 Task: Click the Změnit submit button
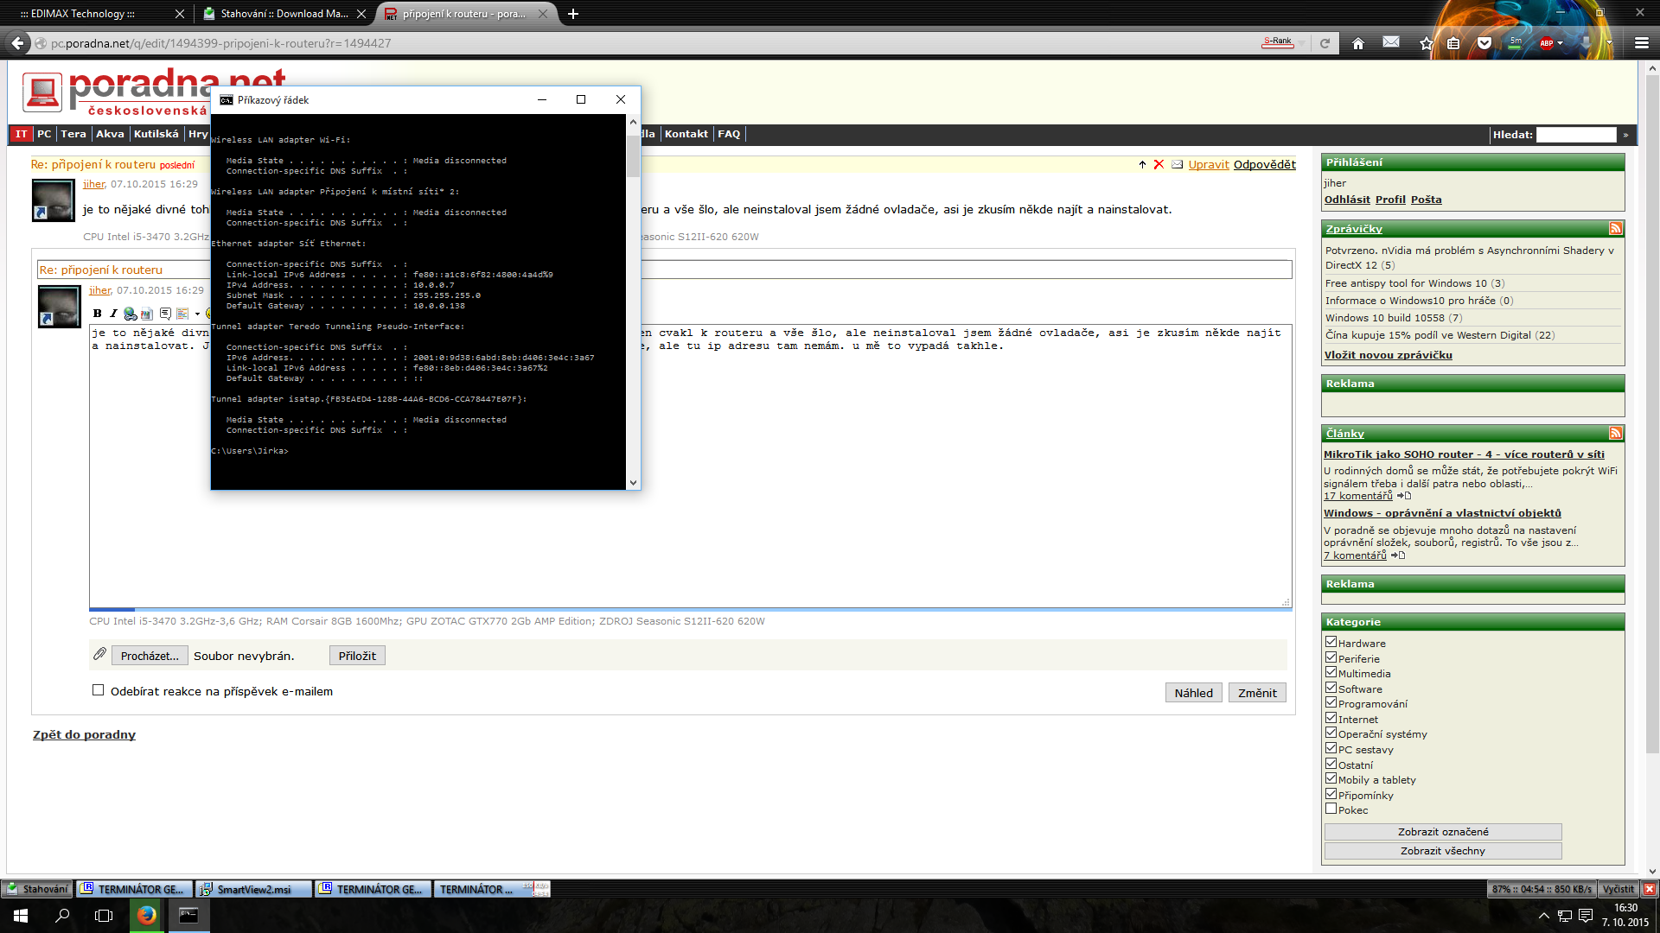point(1257,693)
